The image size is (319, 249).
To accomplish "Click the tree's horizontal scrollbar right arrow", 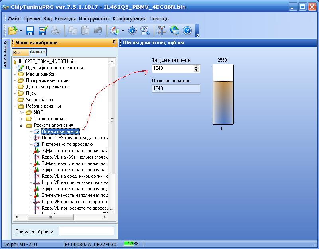I will tap(105, 217).
